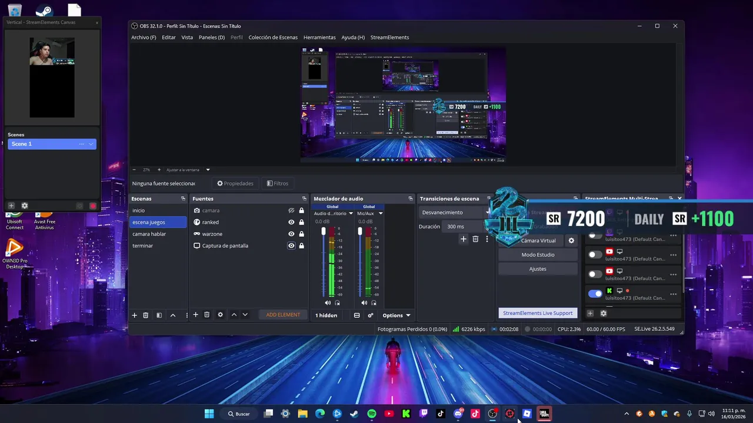This screenshot has width=753, height=423.
Task: Disable the Kick destination toggle
Action: 595,294
